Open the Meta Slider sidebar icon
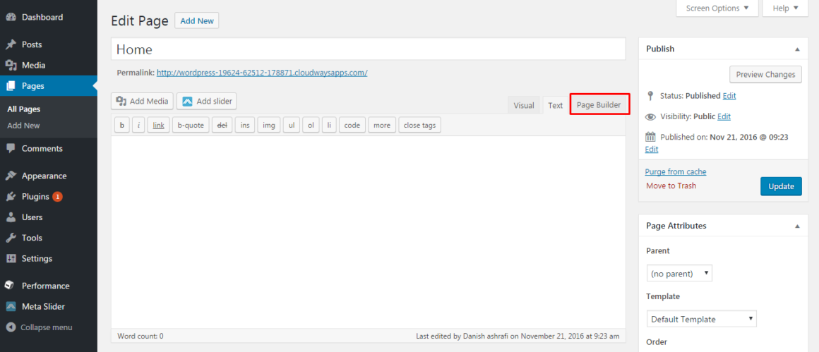 [11, 307]
